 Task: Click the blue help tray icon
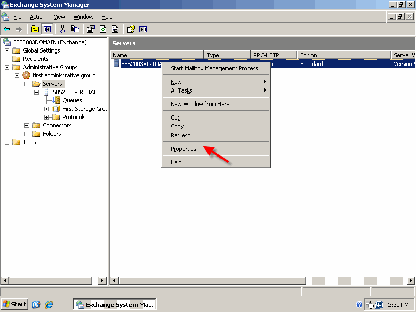tap(359, 305)
